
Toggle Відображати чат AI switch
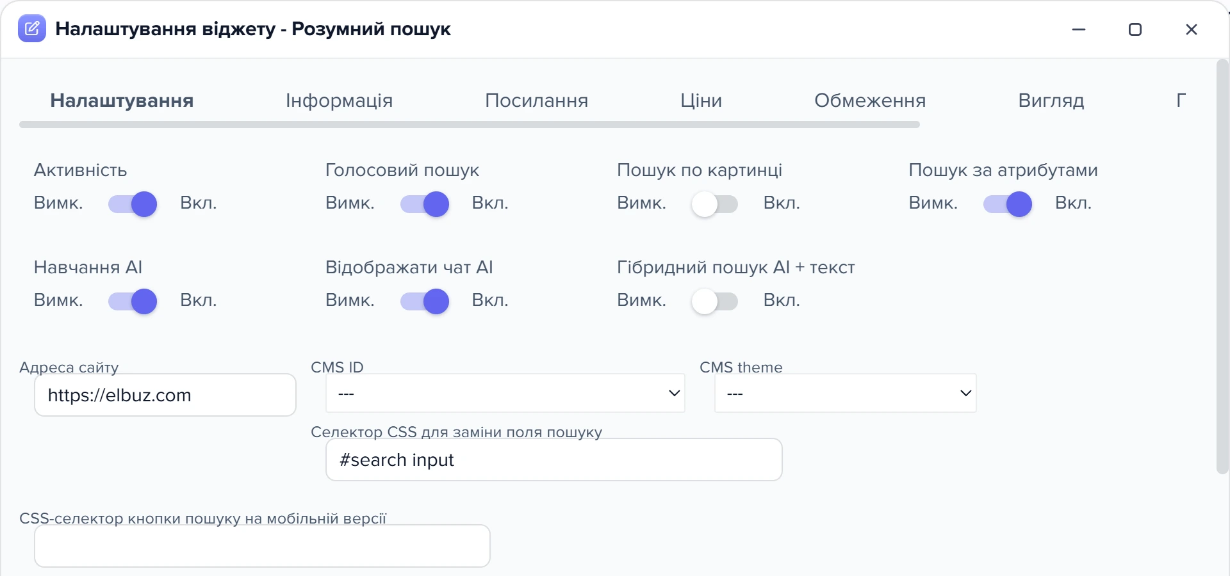[x=425, y=301]
